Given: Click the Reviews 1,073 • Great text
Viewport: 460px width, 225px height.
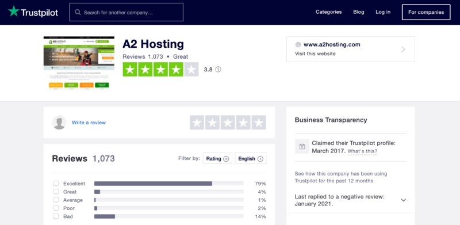Looking at the screenshot, I should 155,57.
